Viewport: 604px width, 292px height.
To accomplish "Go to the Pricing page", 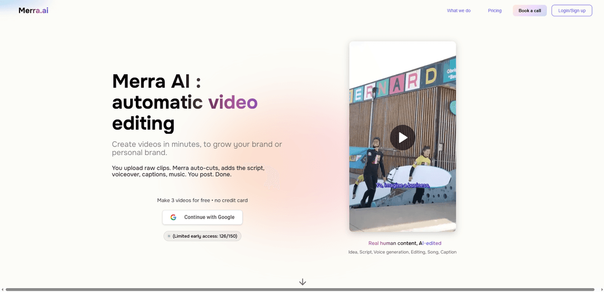I will (494, 11).
